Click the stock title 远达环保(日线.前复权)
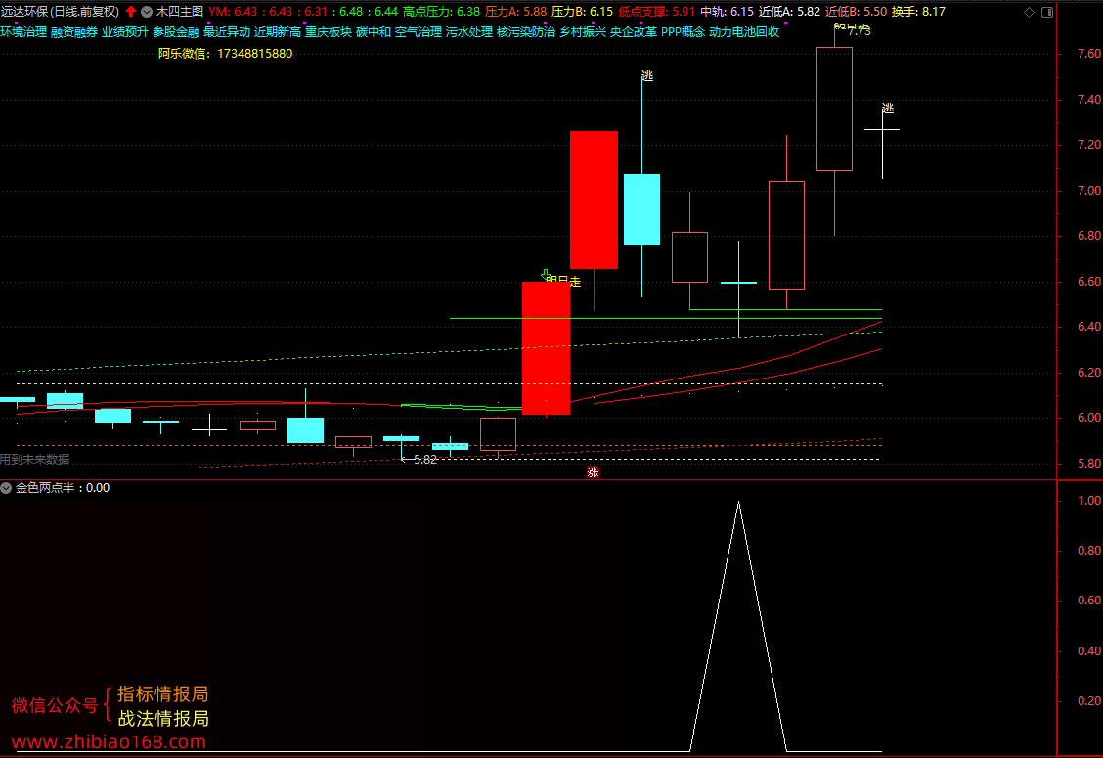1103x758 pixels. tap(60, 12)
